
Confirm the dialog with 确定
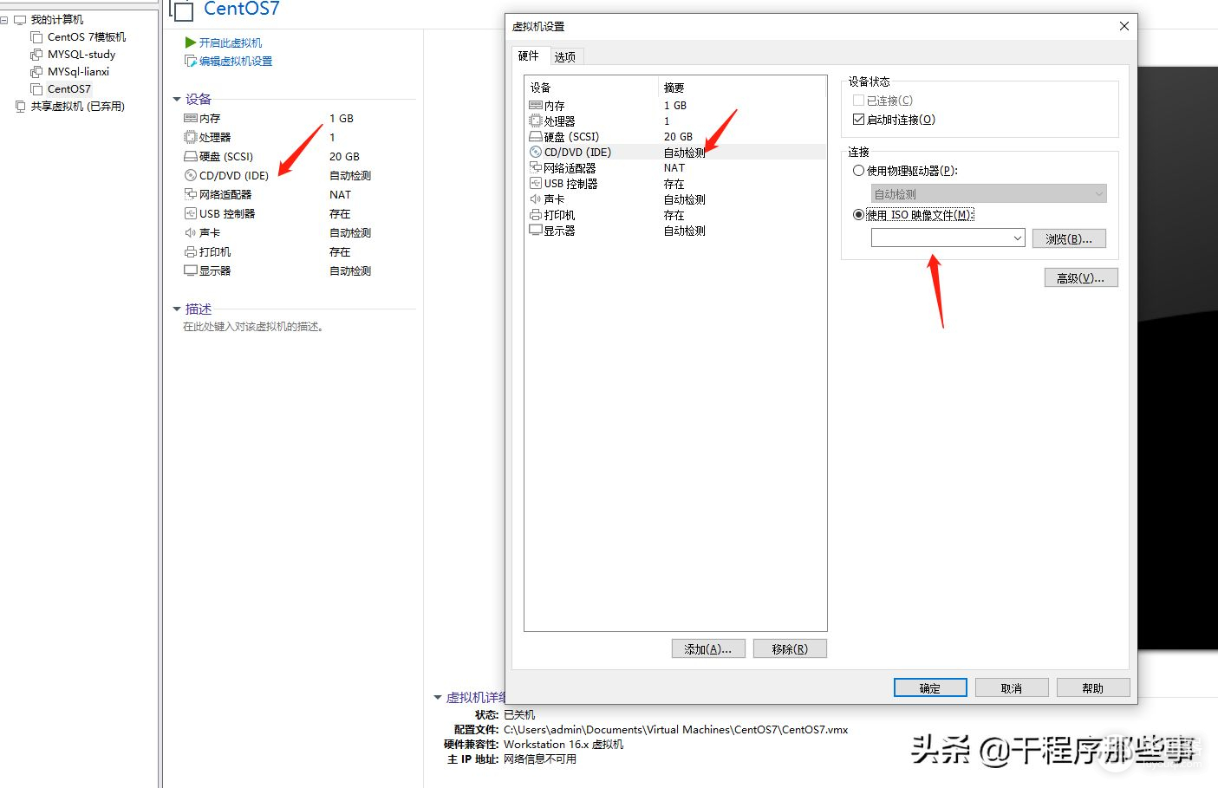click(x=930, y=687)
